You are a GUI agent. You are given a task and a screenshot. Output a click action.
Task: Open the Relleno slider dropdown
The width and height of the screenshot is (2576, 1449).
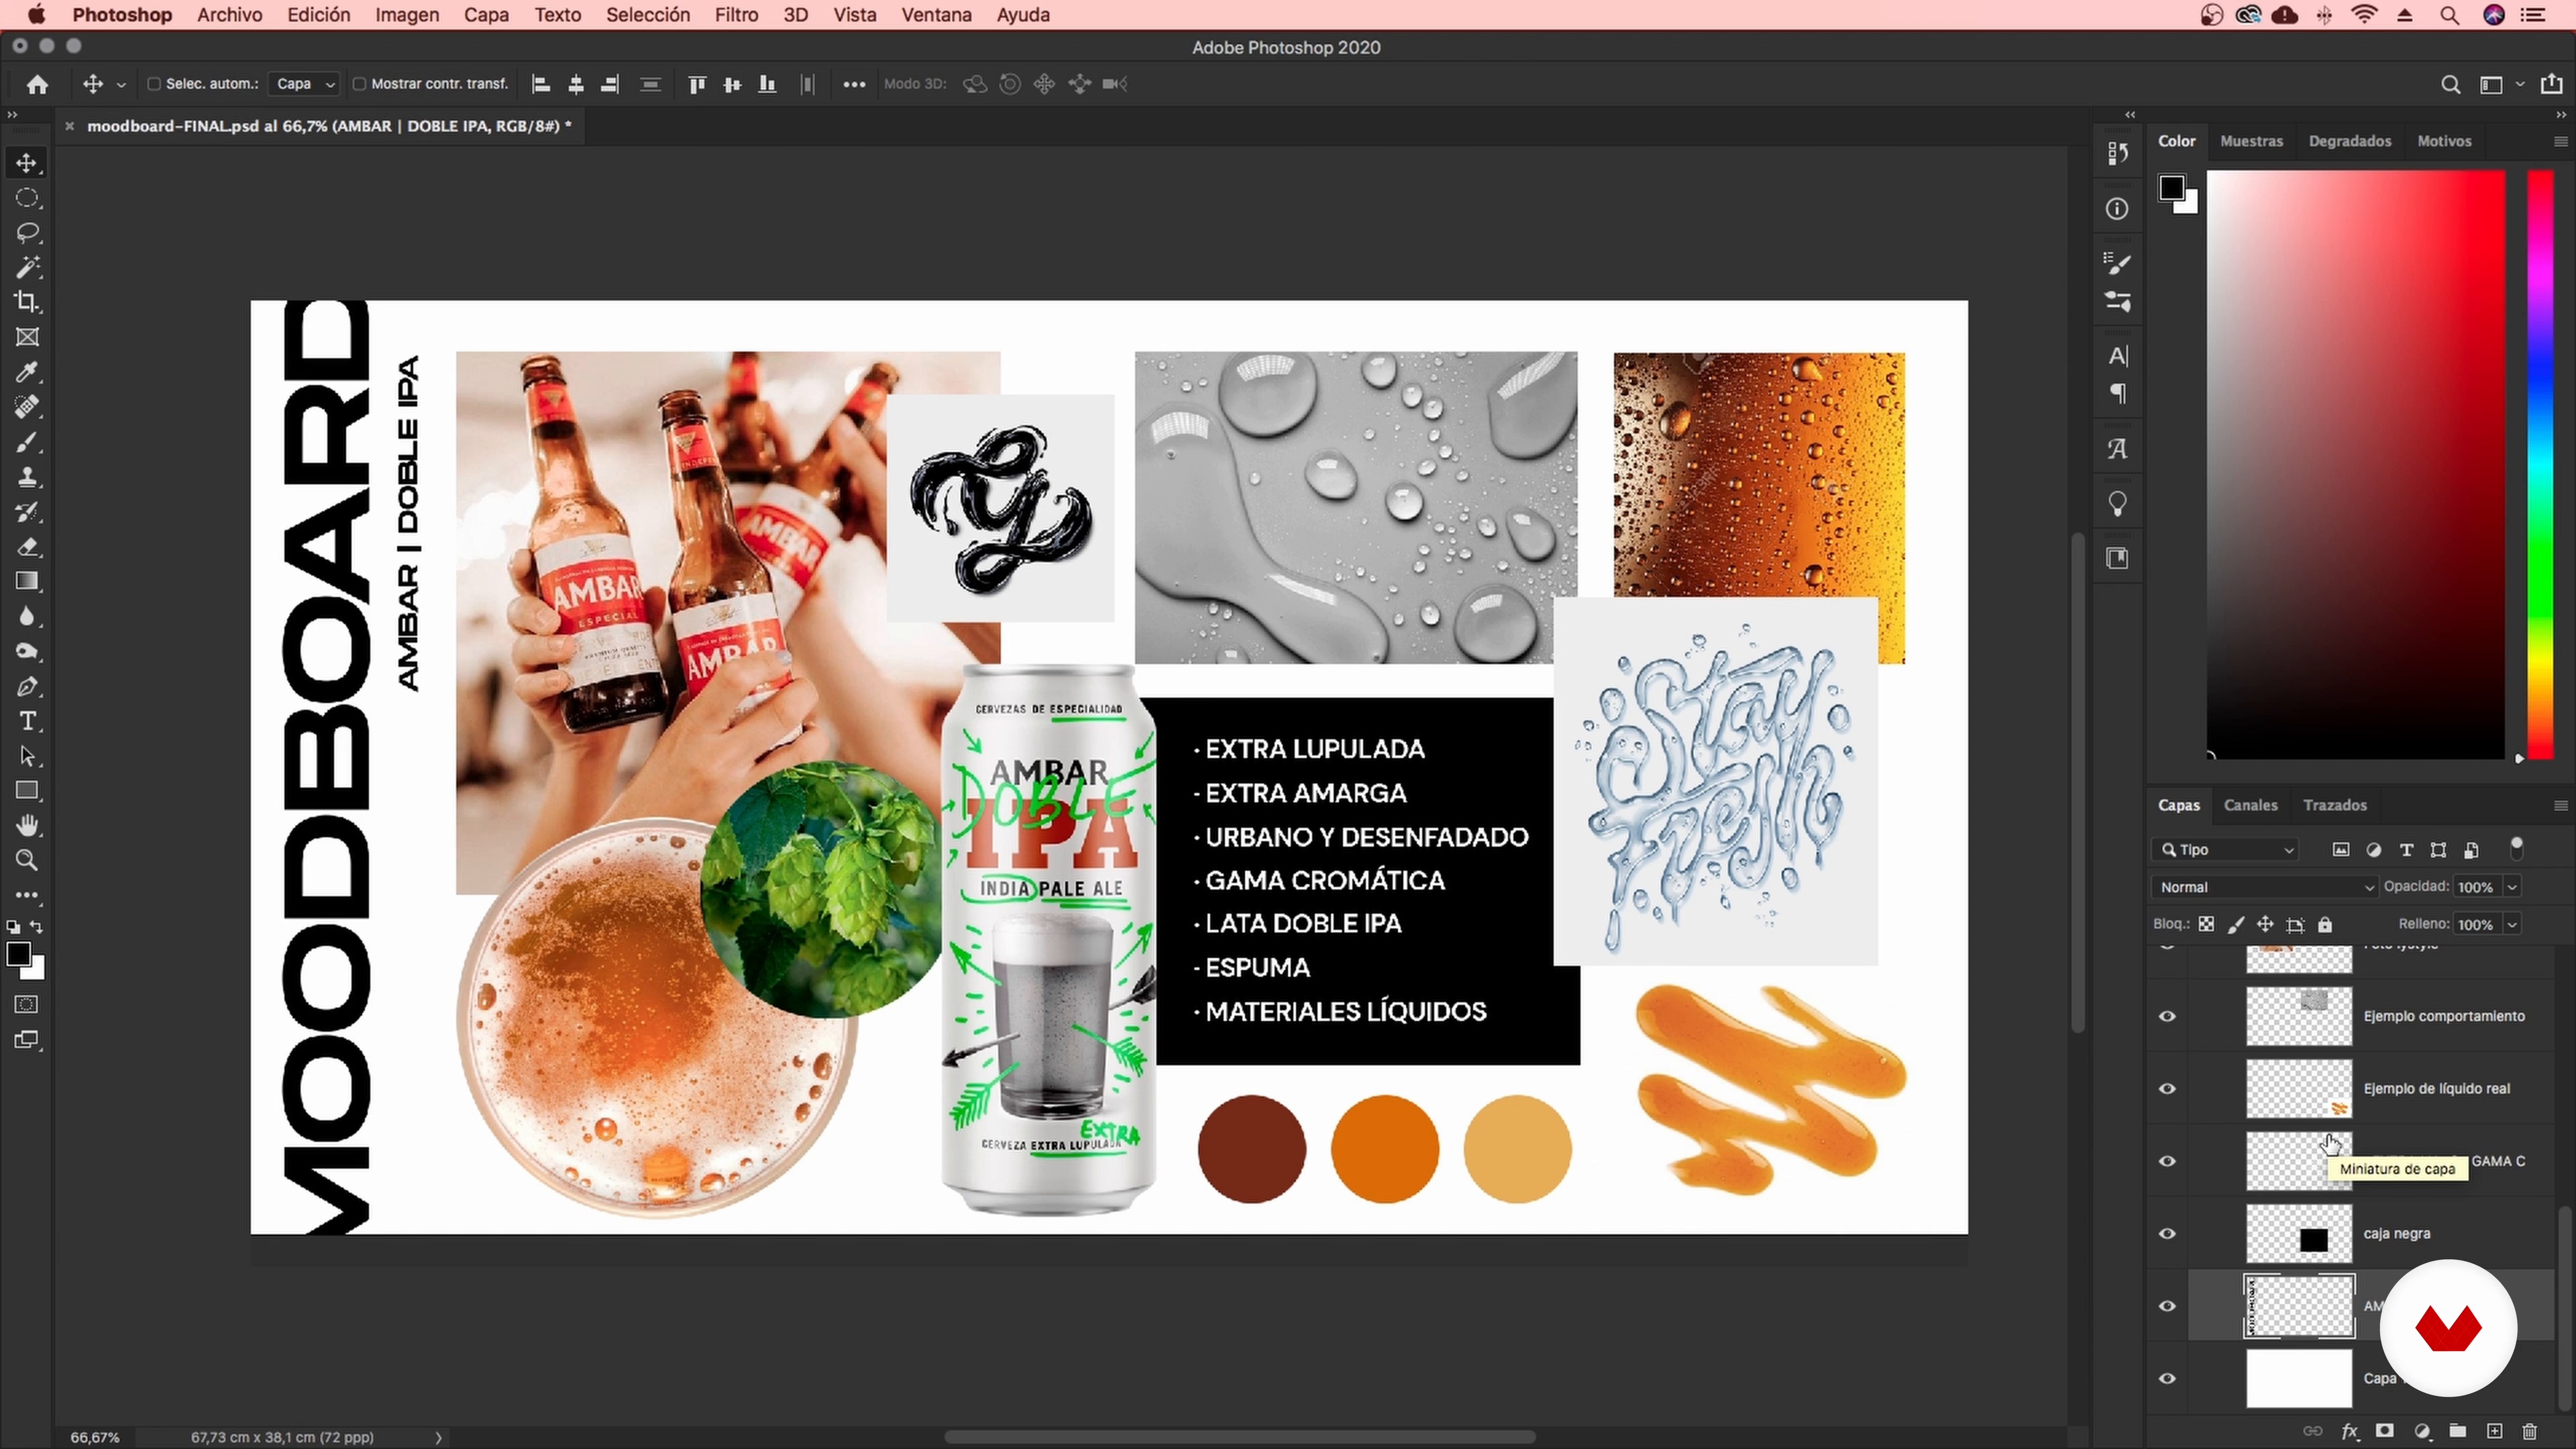coord(2512,924)
